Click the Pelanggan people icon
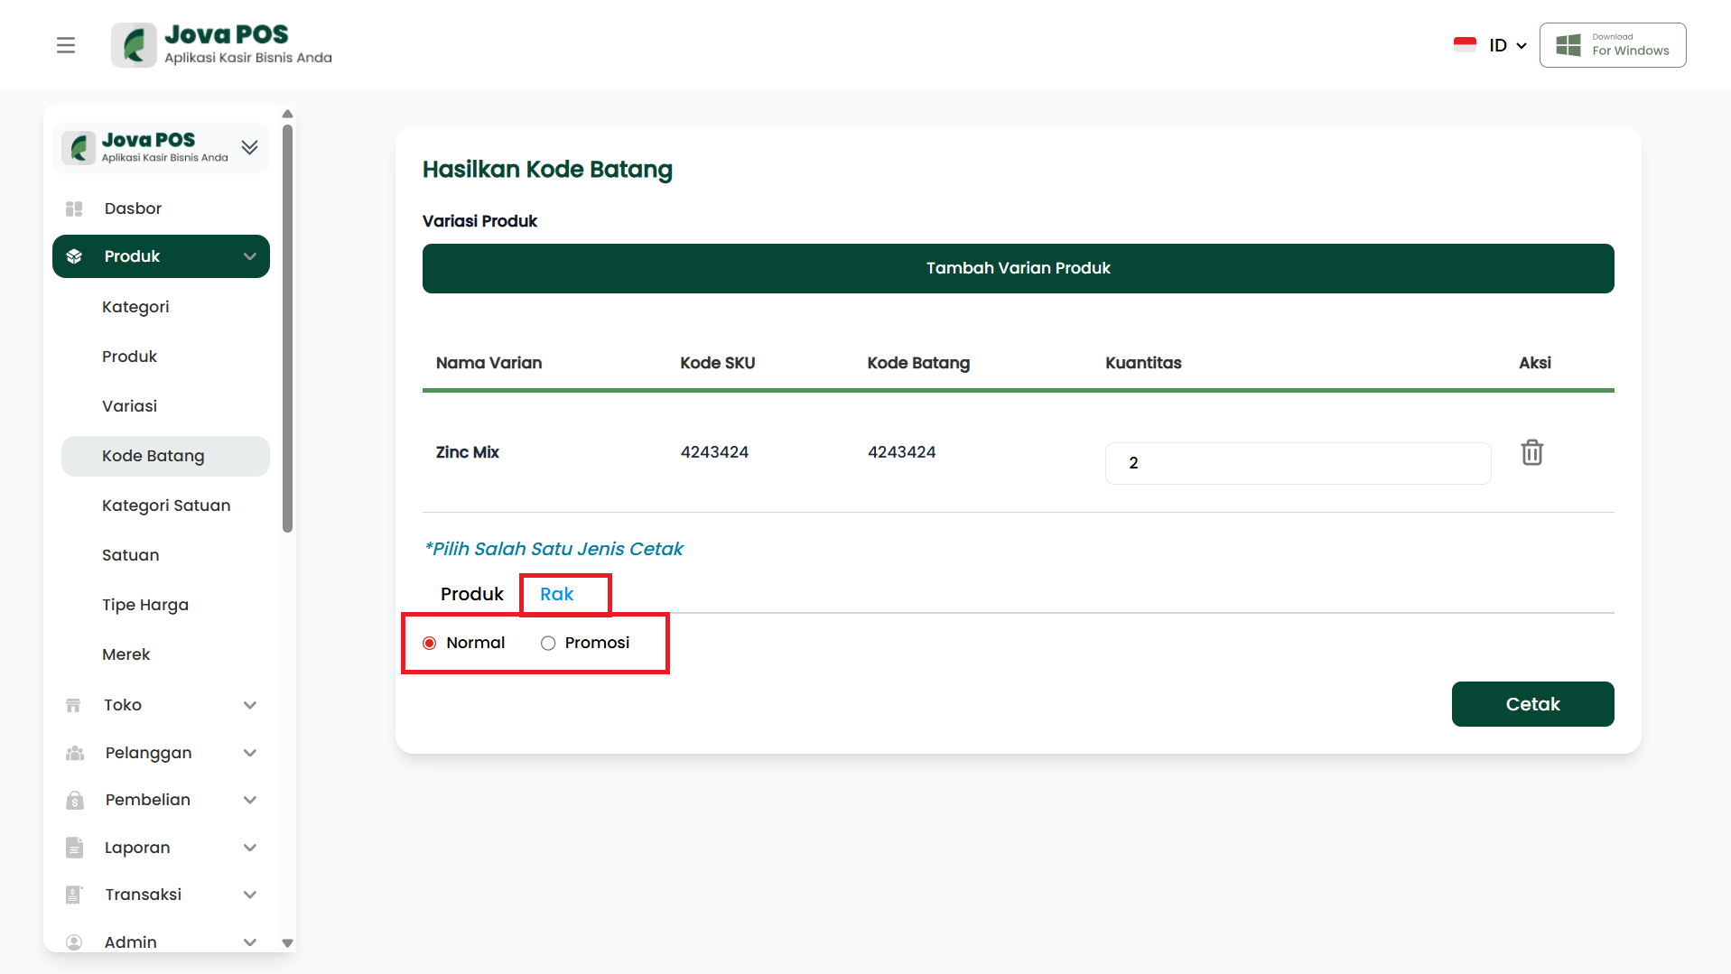Screen dimensions: 1731x974 coord(74,754)
